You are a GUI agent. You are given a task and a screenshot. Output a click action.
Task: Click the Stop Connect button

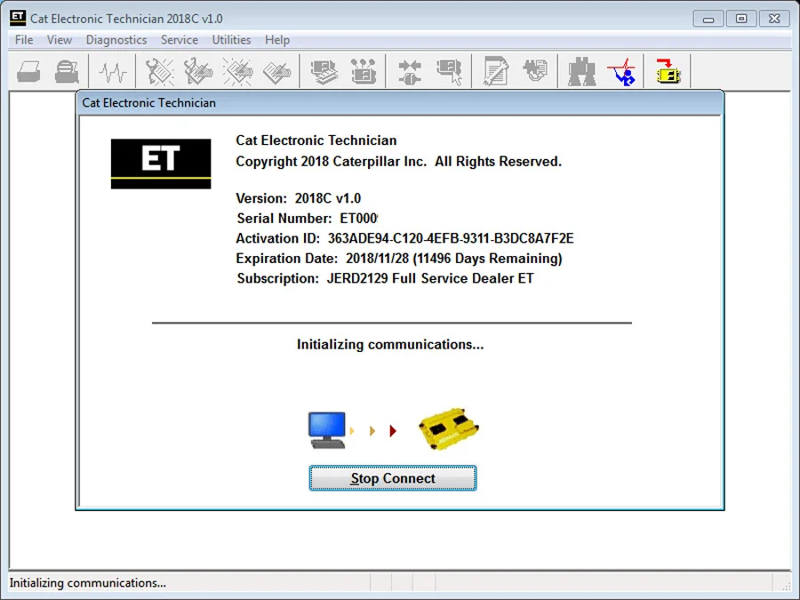(393, 478)
